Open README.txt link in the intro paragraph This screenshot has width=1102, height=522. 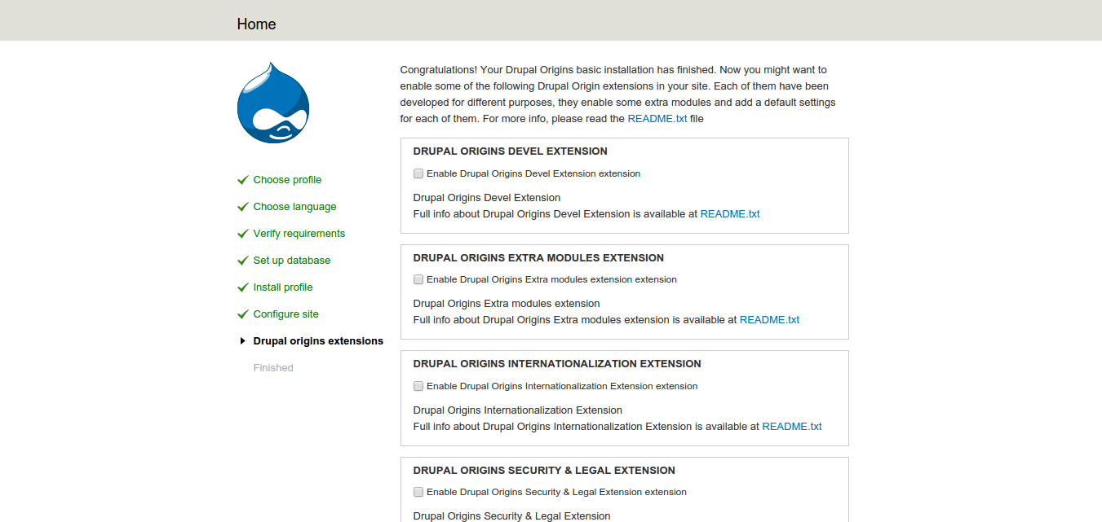point(657,118)
